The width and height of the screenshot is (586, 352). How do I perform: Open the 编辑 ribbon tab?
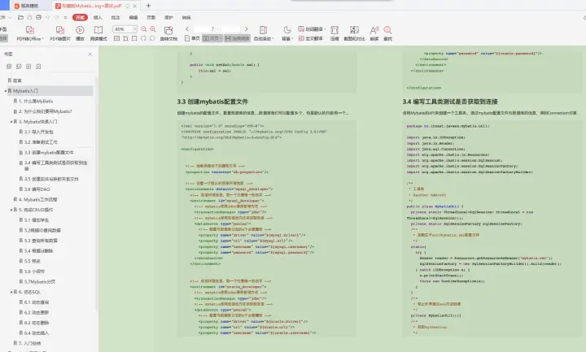133,18
